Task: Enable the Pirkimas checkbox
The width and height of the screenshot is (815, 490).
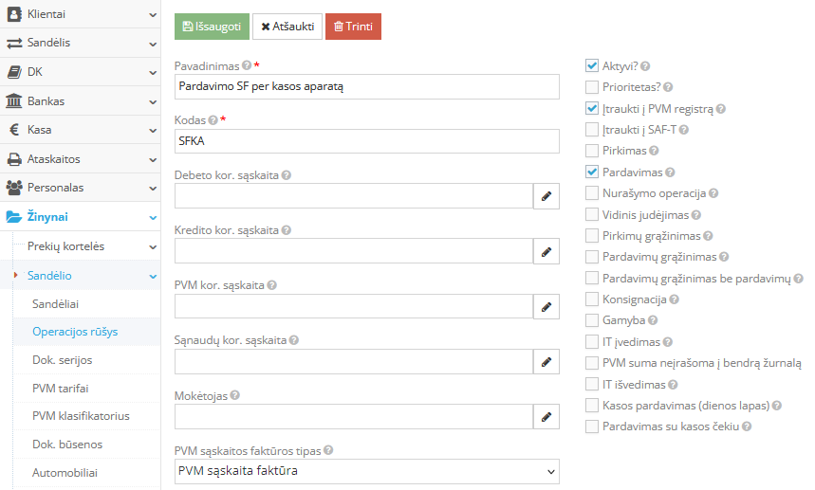Action: (592, 151)
